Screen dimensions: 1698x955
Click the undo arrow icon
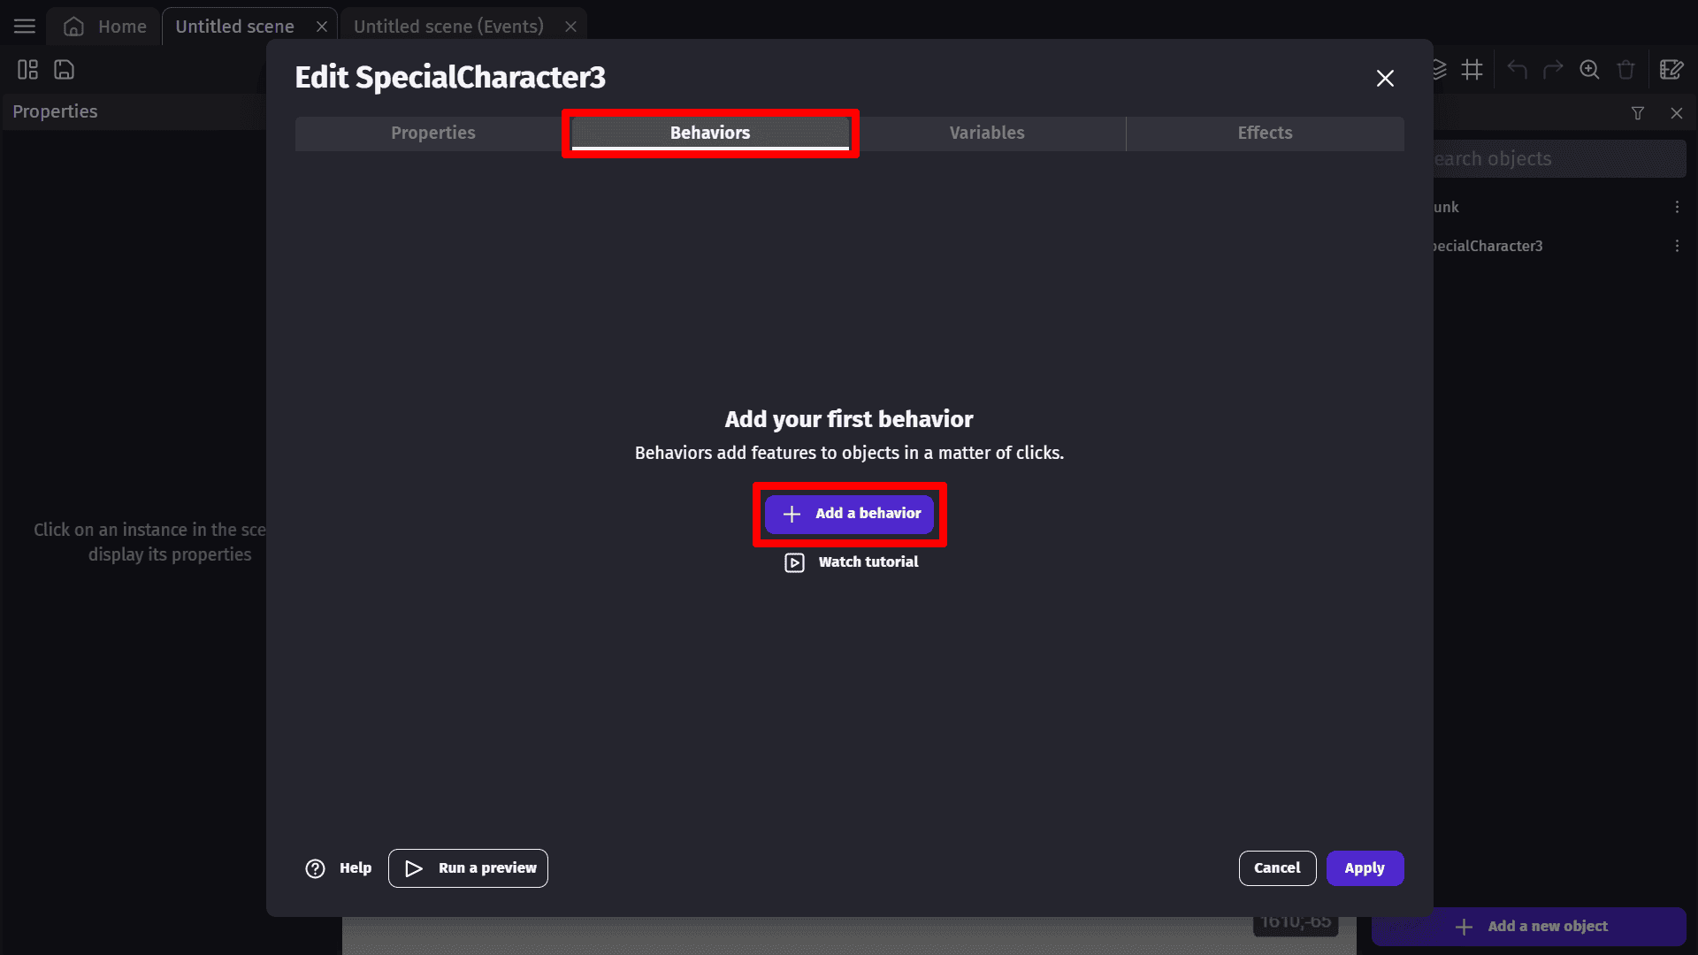coord(1517,70)
